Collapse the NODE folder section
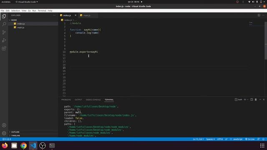This screenshot has height=150, width=267. [33, 20]
